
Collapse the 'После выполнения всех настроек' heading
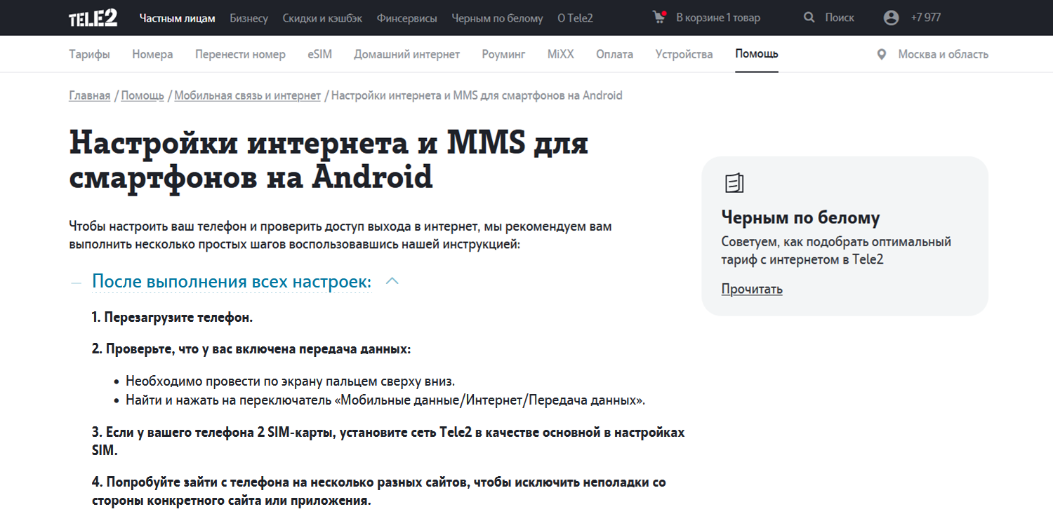coord(232,282)
